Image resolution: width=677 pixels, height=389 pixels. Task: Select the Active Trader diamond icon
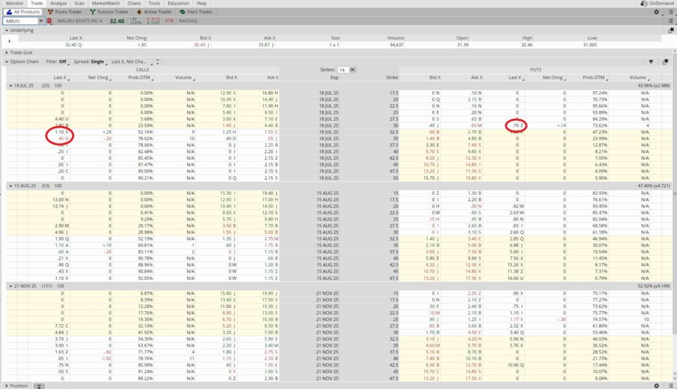click(x=139, y=11)
